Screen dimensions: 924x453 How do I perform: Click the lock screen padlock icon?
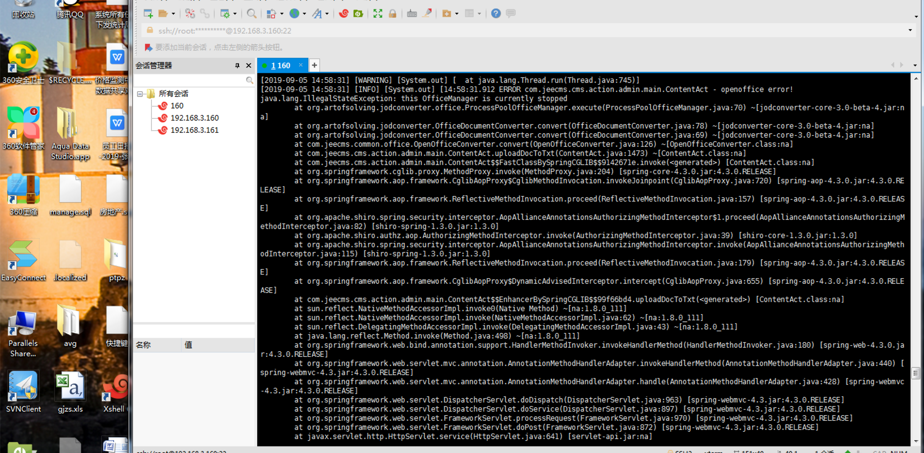click(x=393, y=14)
